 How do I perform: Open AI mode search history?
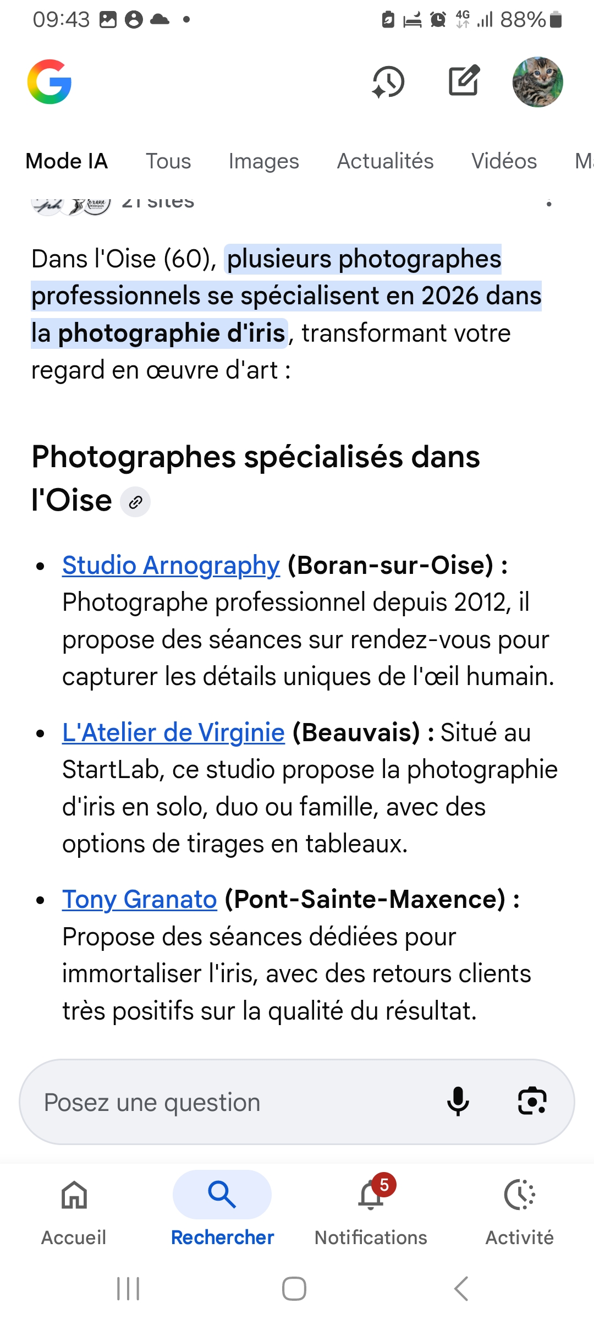[x=388, y=82]
